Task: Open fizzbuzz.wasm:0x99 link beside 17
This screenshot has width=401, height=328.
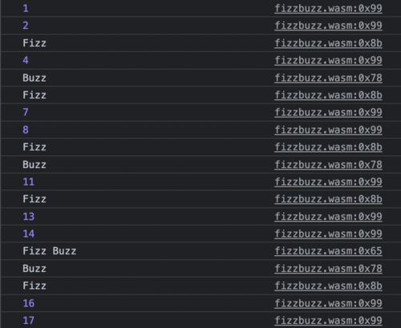Action: click(x=328, y=320)
